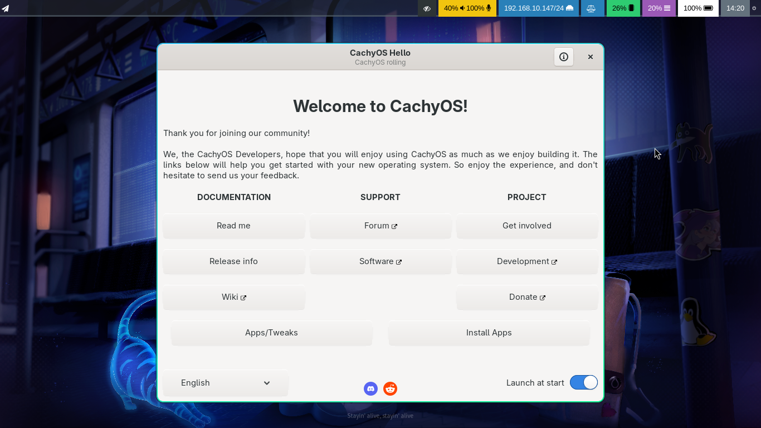Click the PROJECT column heading
Image resolution: width=761 pixels, height=428 pixels.
tap(527, 197)
